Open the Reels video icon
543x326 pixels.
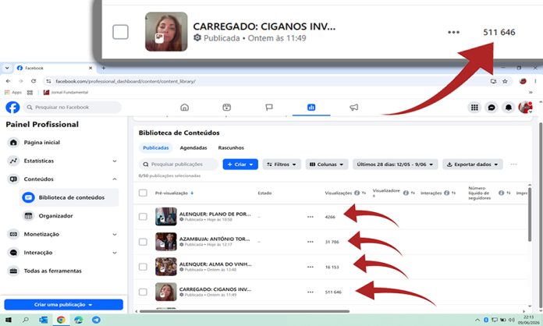[x=226, y=108]
